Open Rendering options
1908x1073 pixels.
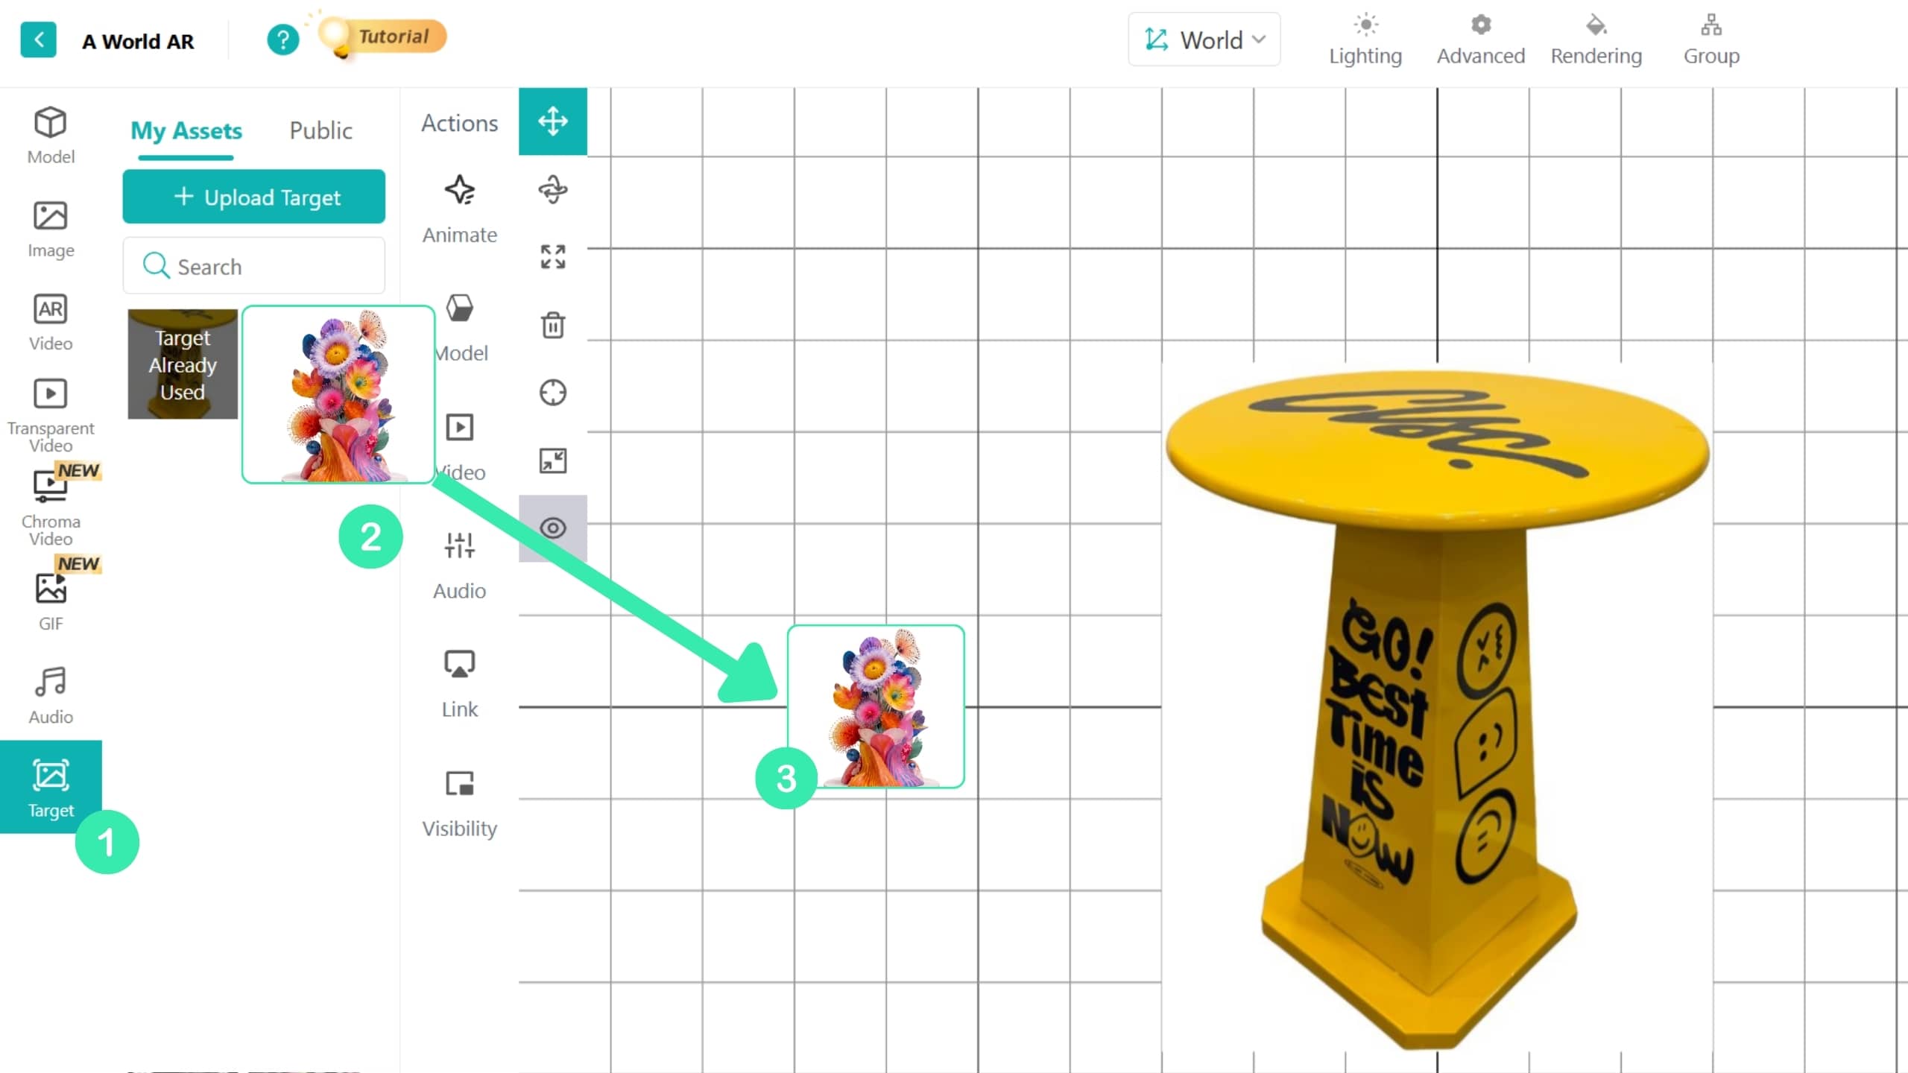click(x=1596, y=39)
